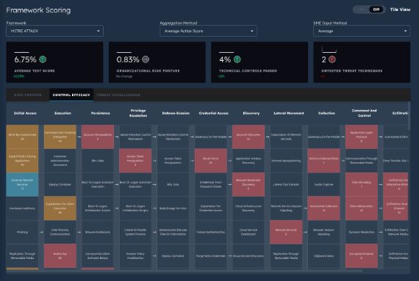Select the Inter-Process Communication cell

point(60,232)
